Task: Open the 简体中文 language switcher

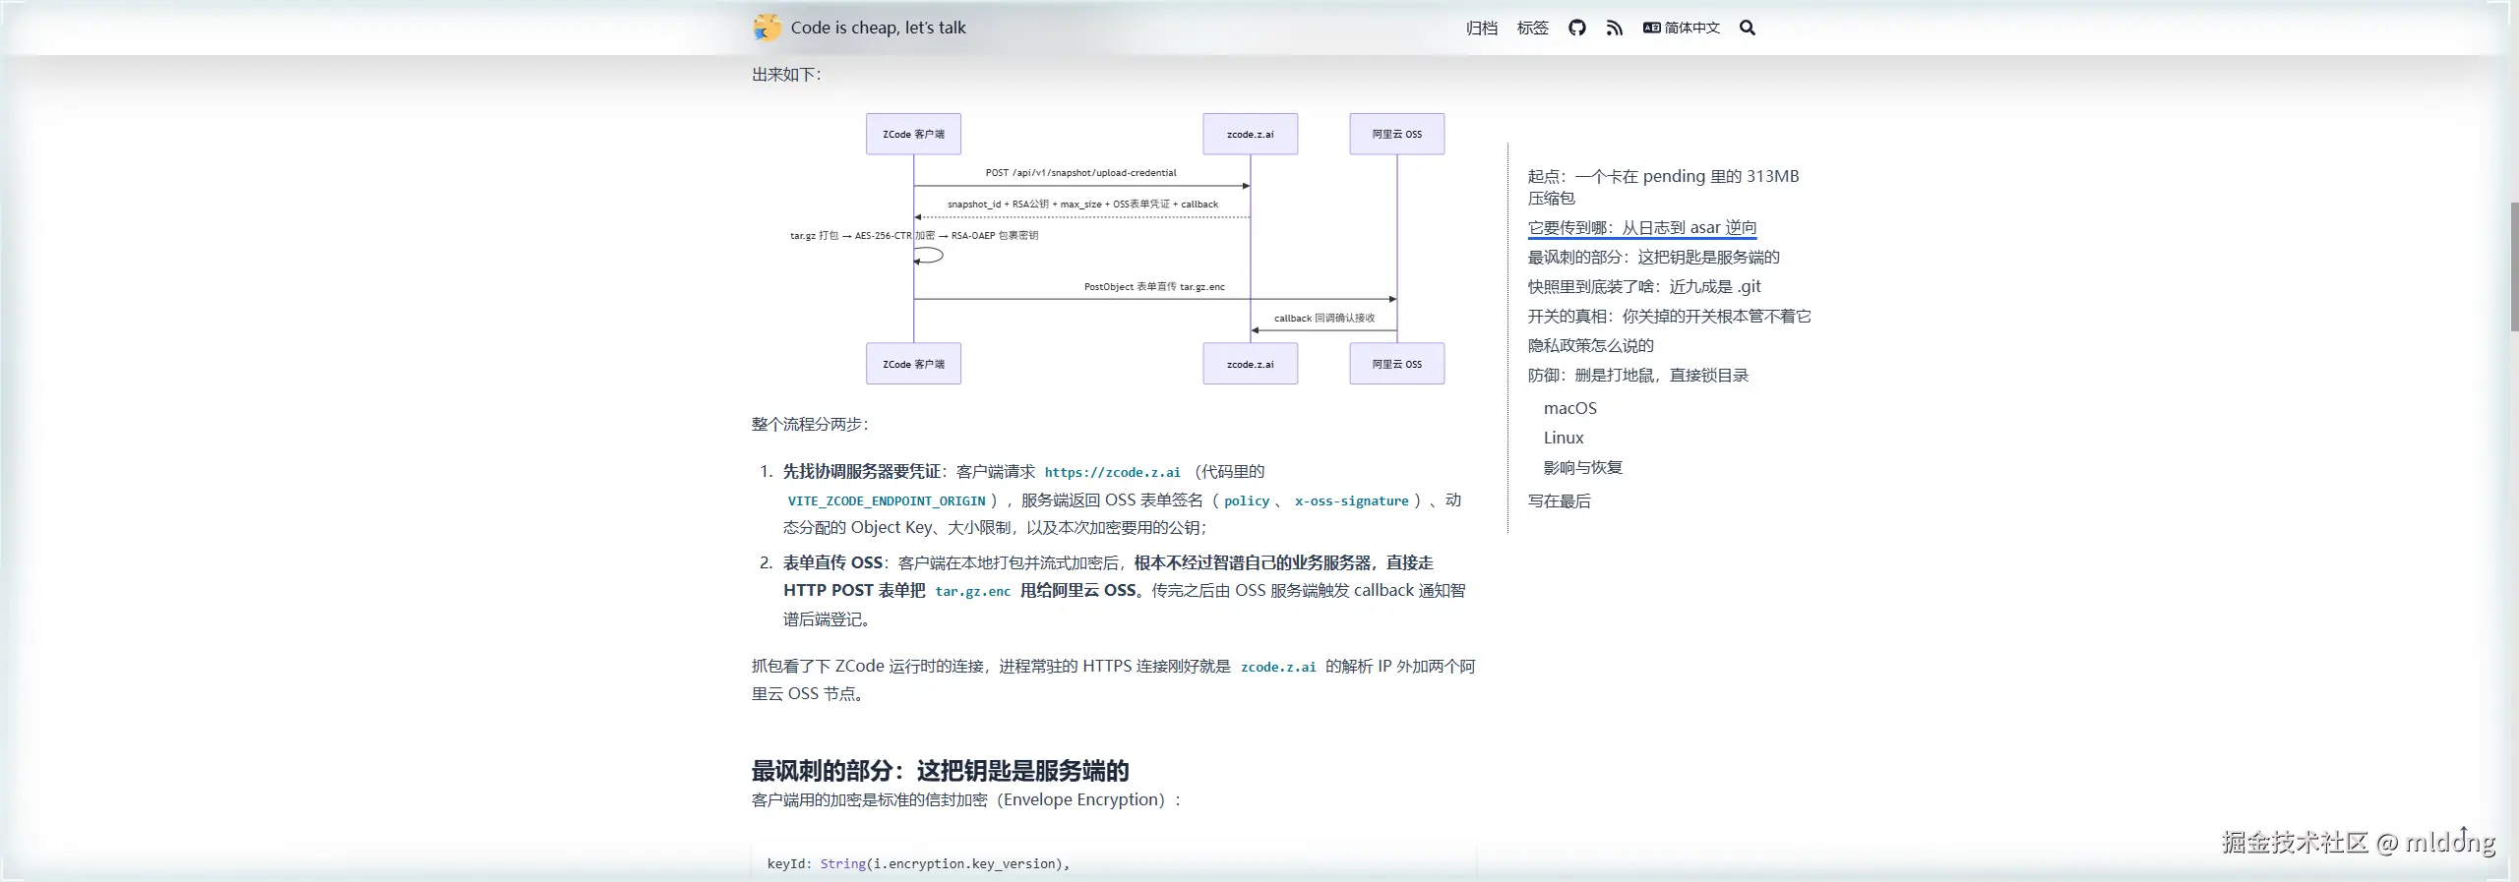Action: click(1682, 28)
